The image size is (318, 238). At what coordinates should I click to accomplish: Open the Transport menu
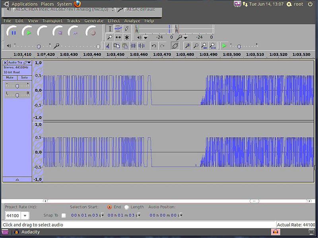pyautogui.click(x=52, y=21)
